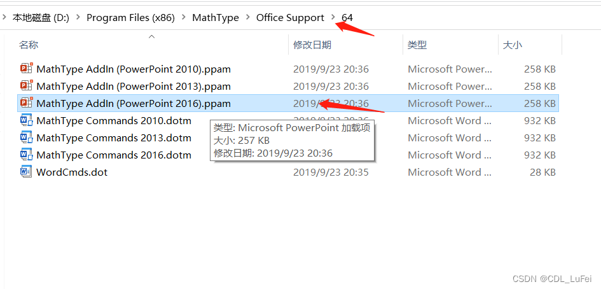
Task: Select MathType Commands 2010.dotm filename
Action: [114, 120]
